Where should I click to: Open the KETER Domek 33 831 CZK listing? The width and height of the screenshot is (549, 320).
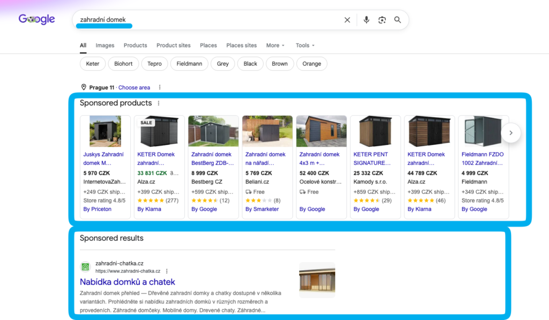(x=156, y=158)
